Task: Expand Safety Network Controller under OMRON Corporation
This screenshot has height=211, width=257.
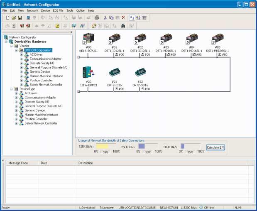Action: [21, 85]
